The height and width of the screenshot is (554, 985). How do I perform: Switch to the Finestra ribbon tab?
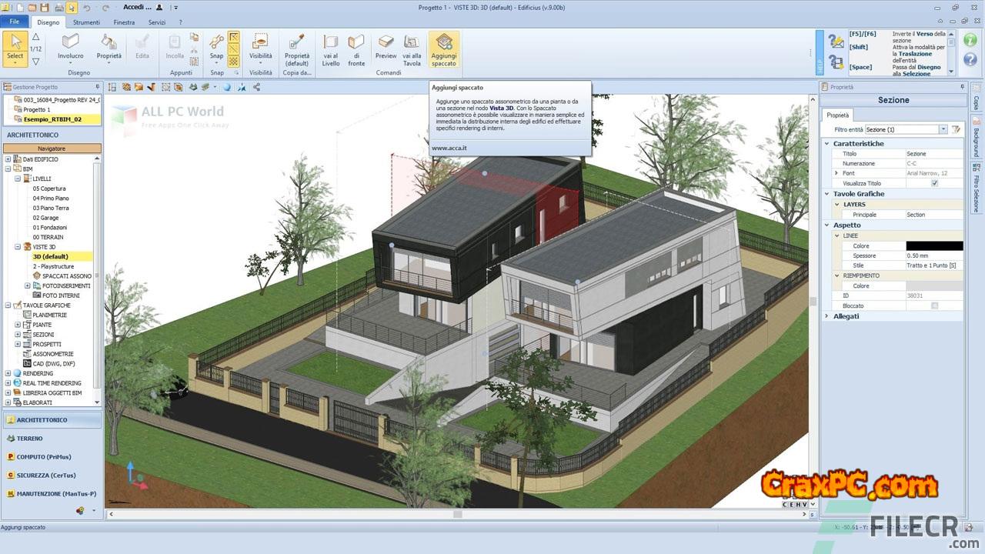point(124,22)
